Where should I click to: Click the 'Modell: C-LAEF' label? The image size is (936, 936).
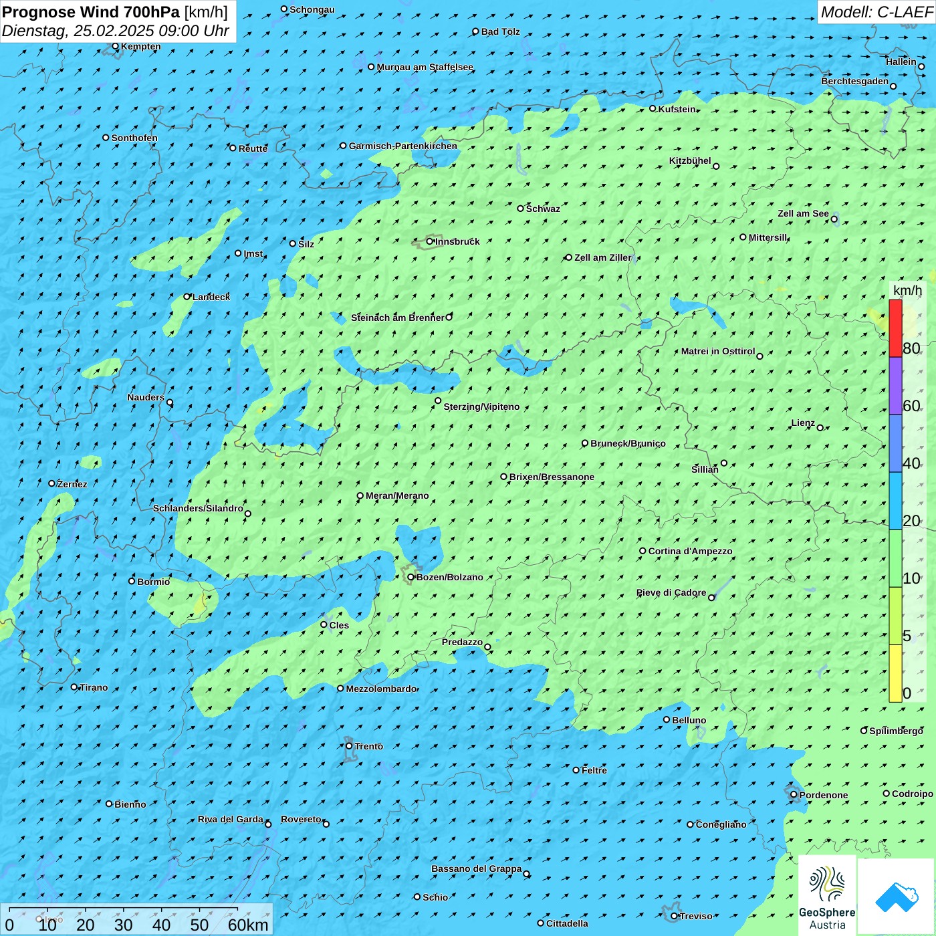(x=876, y=12)
